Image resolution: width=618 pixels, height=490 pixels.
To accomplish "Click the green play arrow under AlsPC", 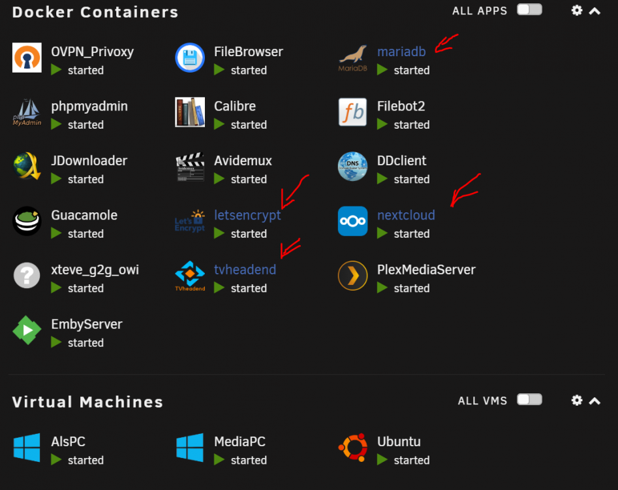I will (56, 460).
